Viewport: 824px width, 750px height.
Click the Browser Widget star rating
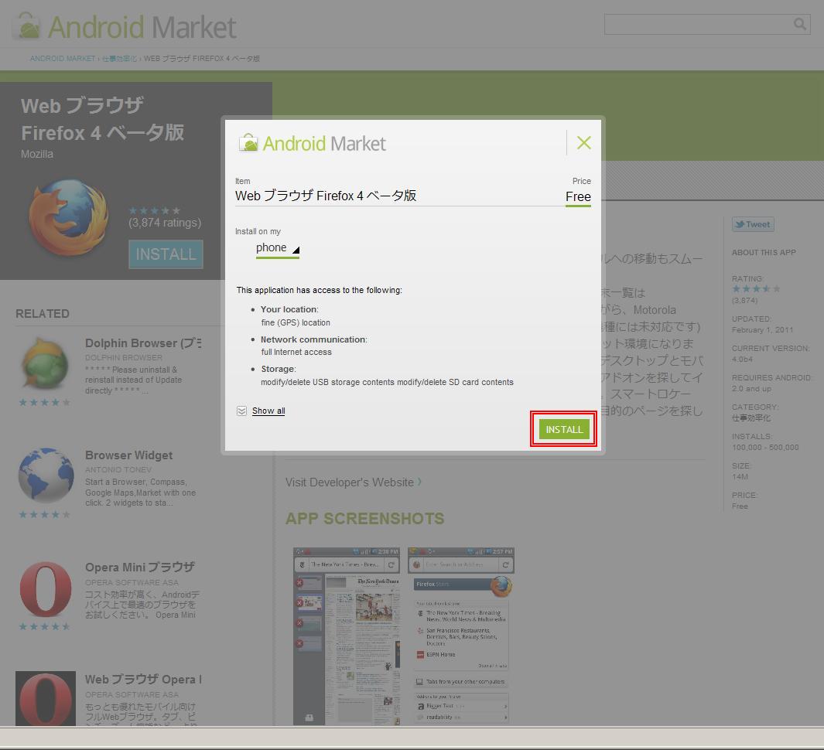point(45,515)
